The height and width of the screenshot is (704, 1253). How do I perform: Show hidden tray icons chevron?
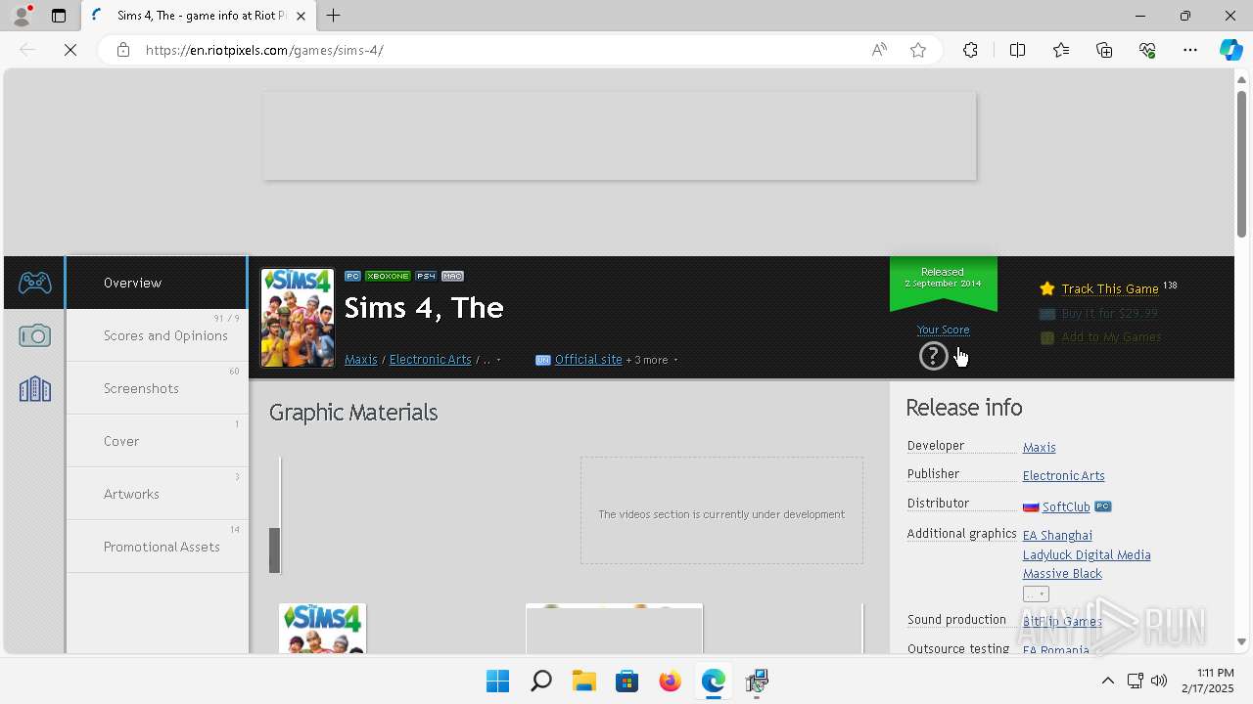1108,681
